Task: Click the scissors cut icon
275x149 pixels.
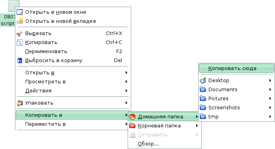Action: pyautogui.click(x=20, y=33)
